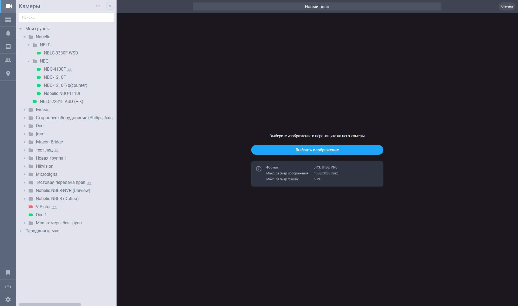
Task: Click green camera icon next to Oco 1
Action: click(31, 215)
